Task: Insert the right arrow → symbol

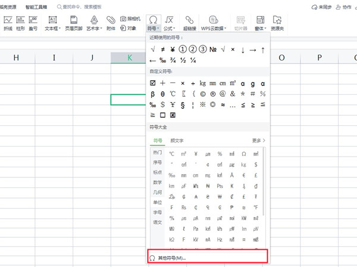Action: click(x=253, y=50)
